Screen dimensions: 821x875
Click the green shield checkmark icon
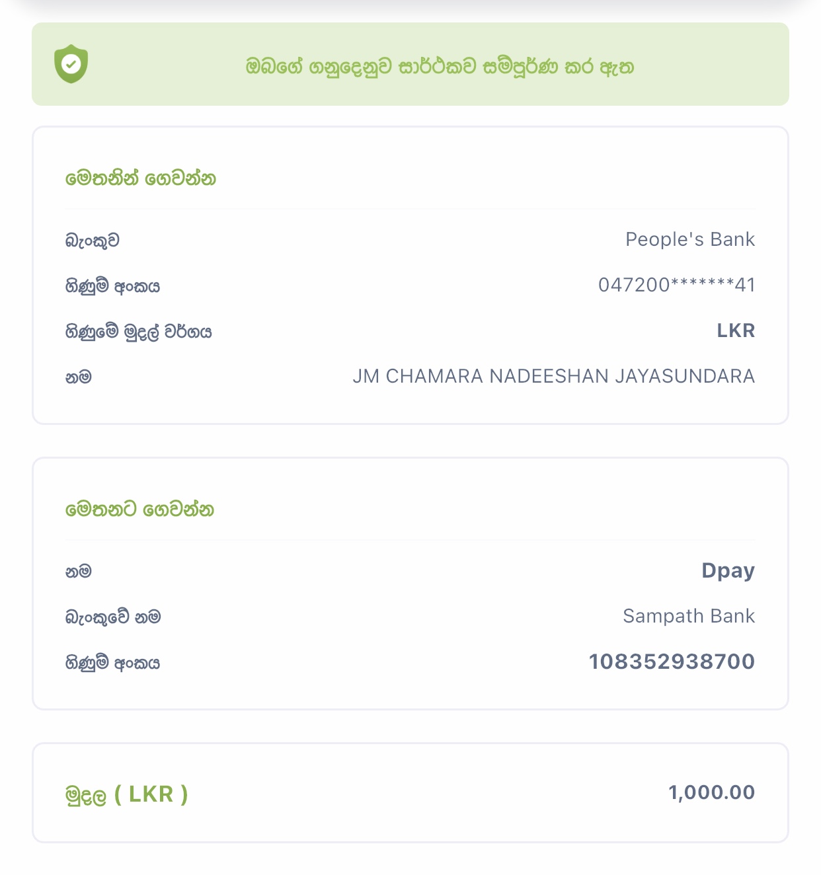[x=71, y=64]
